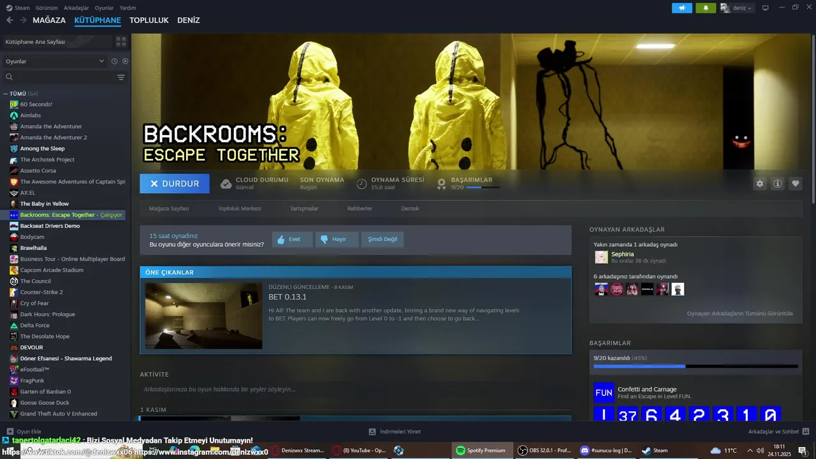
Task: Open the BET 0.13.1 news title
Action: click(x=288, y=297)
